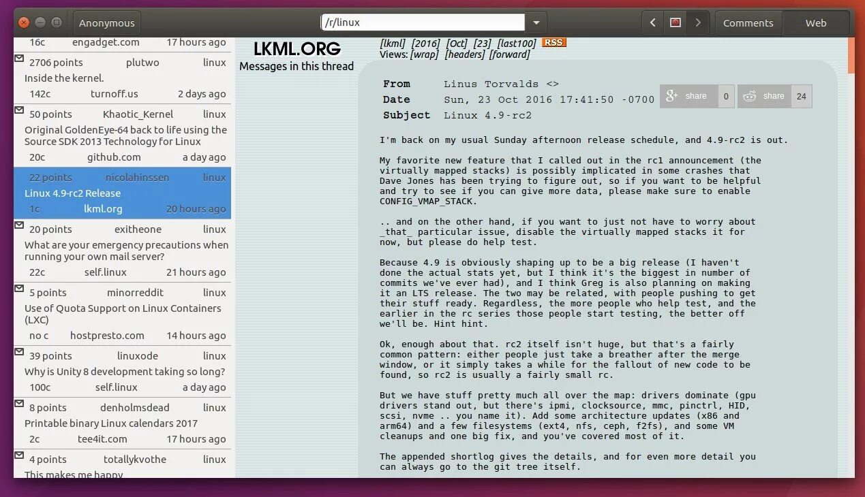Open the 'Inside the kernel.' post
The height and width of the screenshot is (497, 865).
[64, 78]
